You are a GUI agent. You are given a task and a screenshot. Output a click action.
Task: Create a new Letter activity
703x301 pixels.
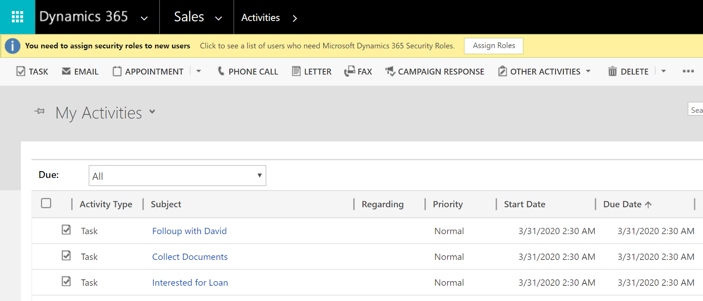(312, 71)
